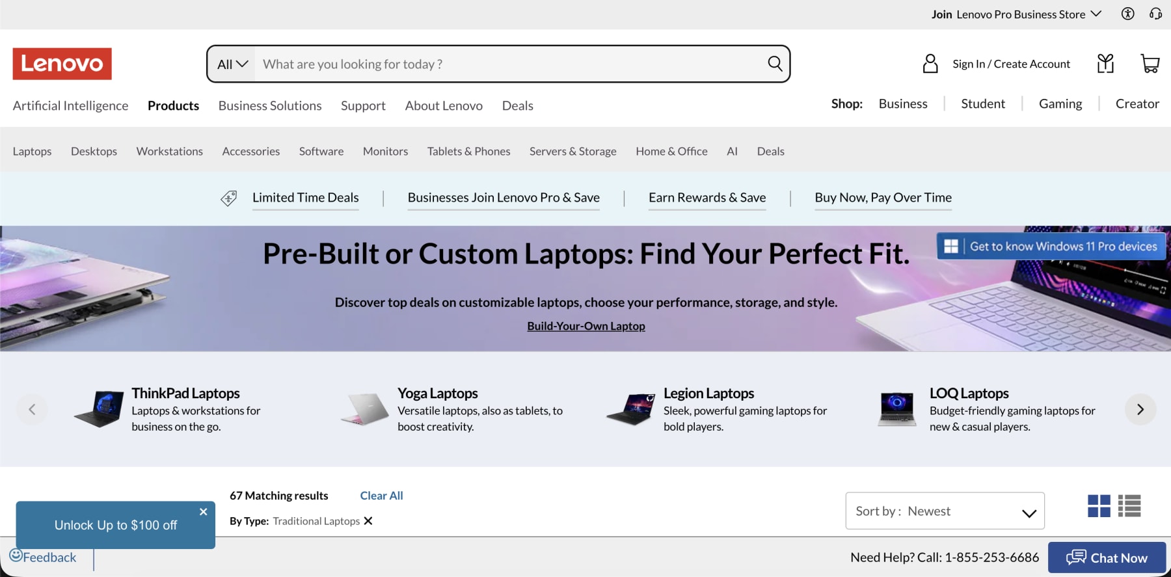The image size is (1171, 577).
Task: Open Yoga Laptops heading
Action: point(438,393)
